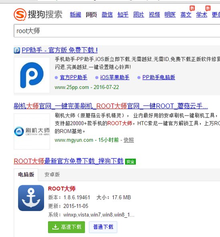This screenshot has width=220, height=237.
Task: Open the PP助手 官方版 免费下载 result
Action: coord(60,50)
